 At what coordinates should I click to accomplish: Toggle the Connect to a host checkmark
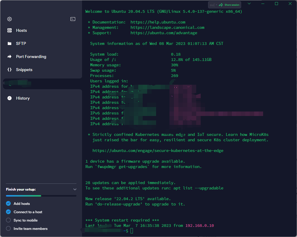[8, 212]
